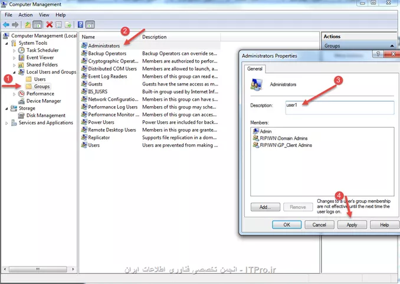Toggle the Show/Hide Action Pane toolbar icon

coord(90,25)
